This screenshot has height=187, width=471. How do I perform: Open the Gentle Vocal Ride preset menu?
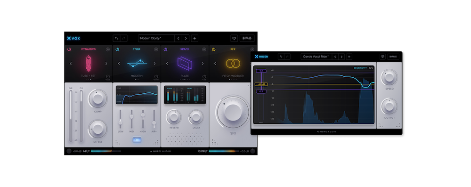316,57
